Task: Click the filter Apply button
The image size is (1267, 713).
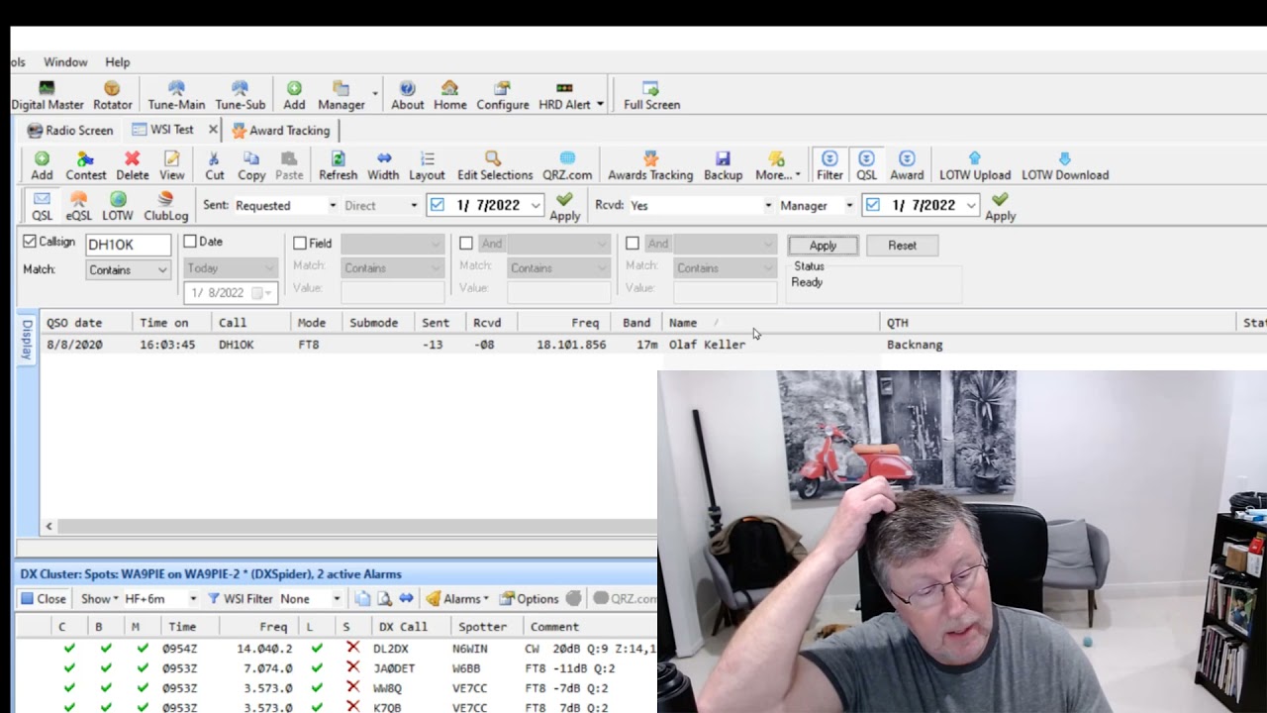Action: click(823, 246)
